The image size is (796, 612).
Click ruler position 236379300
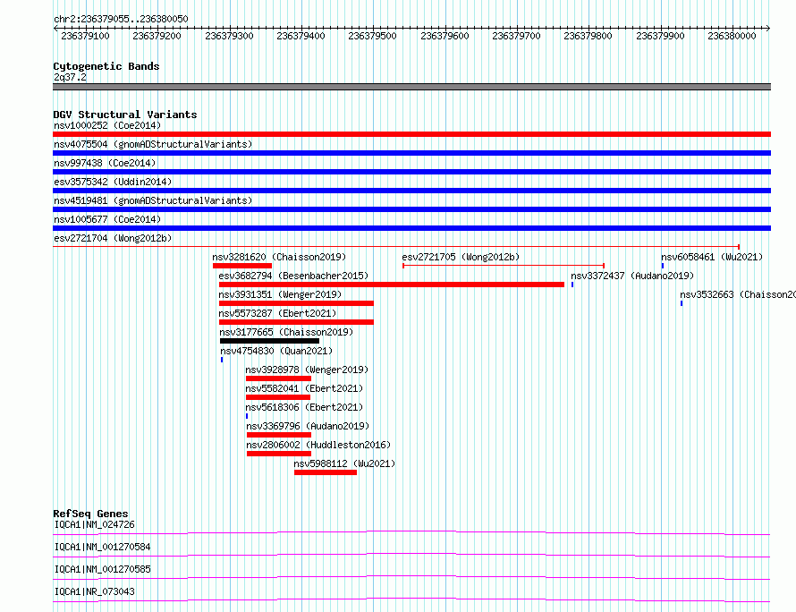tap(229, 36)
